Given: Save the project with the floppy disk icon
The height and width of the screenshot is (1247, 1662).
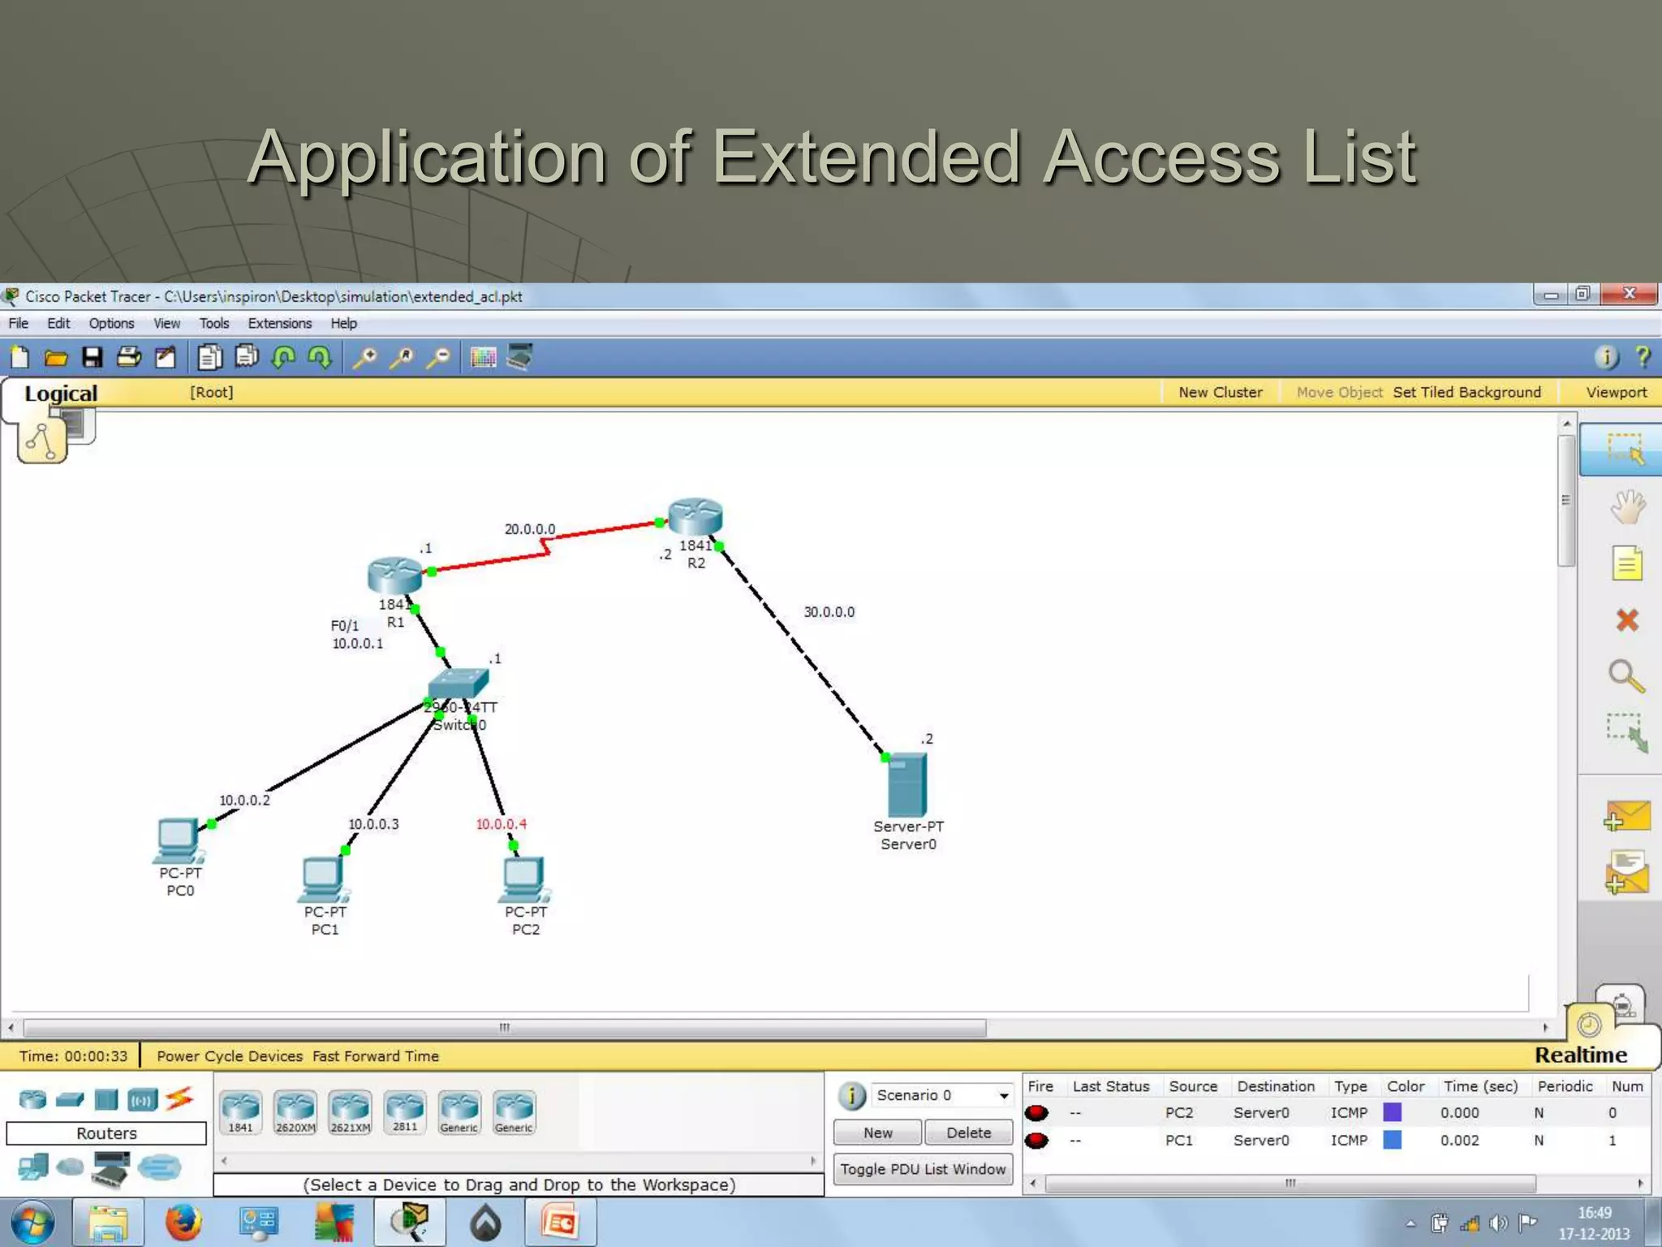Looking at the screenshot, I should [x=93, y=357].
